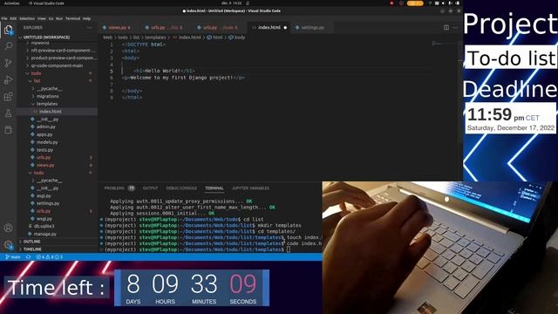The image size is (558, 314).
Task: Open db.sqlite3 in explorer
Action: pyautogui.click(x=44, y=226)
